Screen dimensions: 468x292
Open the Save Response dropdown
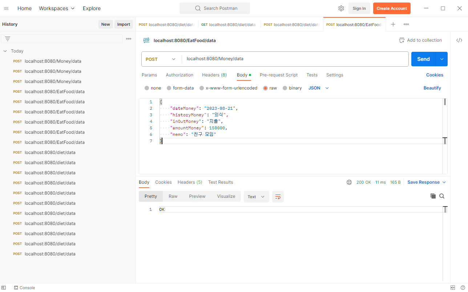coord(427,182)
